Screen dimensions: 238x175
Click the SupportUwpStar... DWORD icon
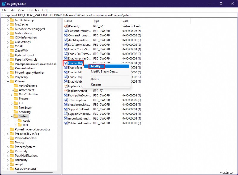point(65,114)
